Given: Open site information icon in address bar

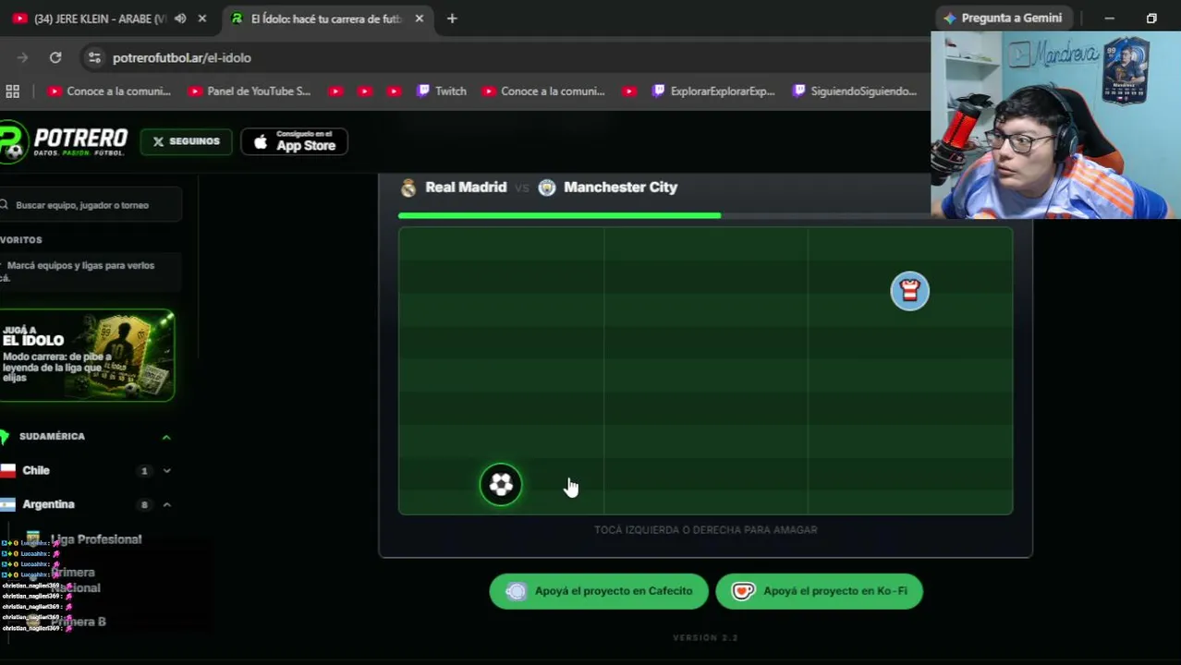Looking at the screenshot, I should (x=94, y=57).
